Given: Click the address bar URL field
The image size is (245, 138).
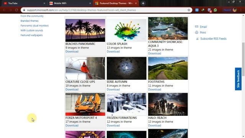Looking at the screenshot, I should click(x=106, y=10).
